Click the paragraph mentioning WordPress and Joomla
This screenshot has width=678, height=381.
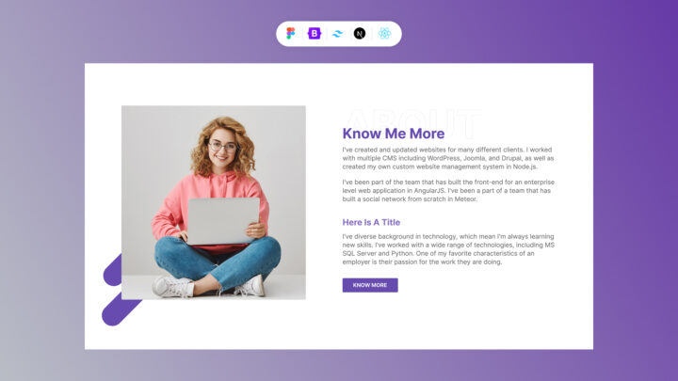click(448, 158)
